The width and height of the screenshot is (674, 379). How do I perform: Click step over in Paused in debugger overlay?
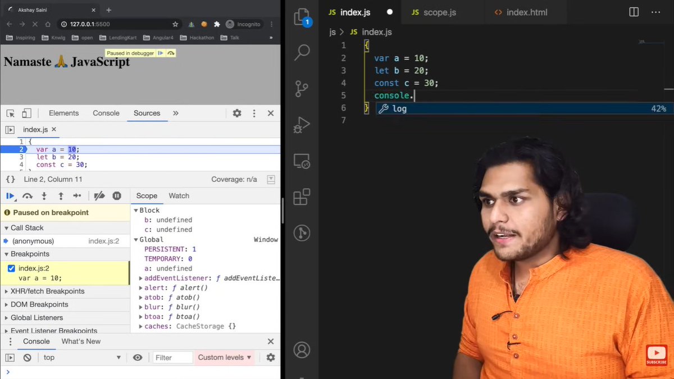171,53
